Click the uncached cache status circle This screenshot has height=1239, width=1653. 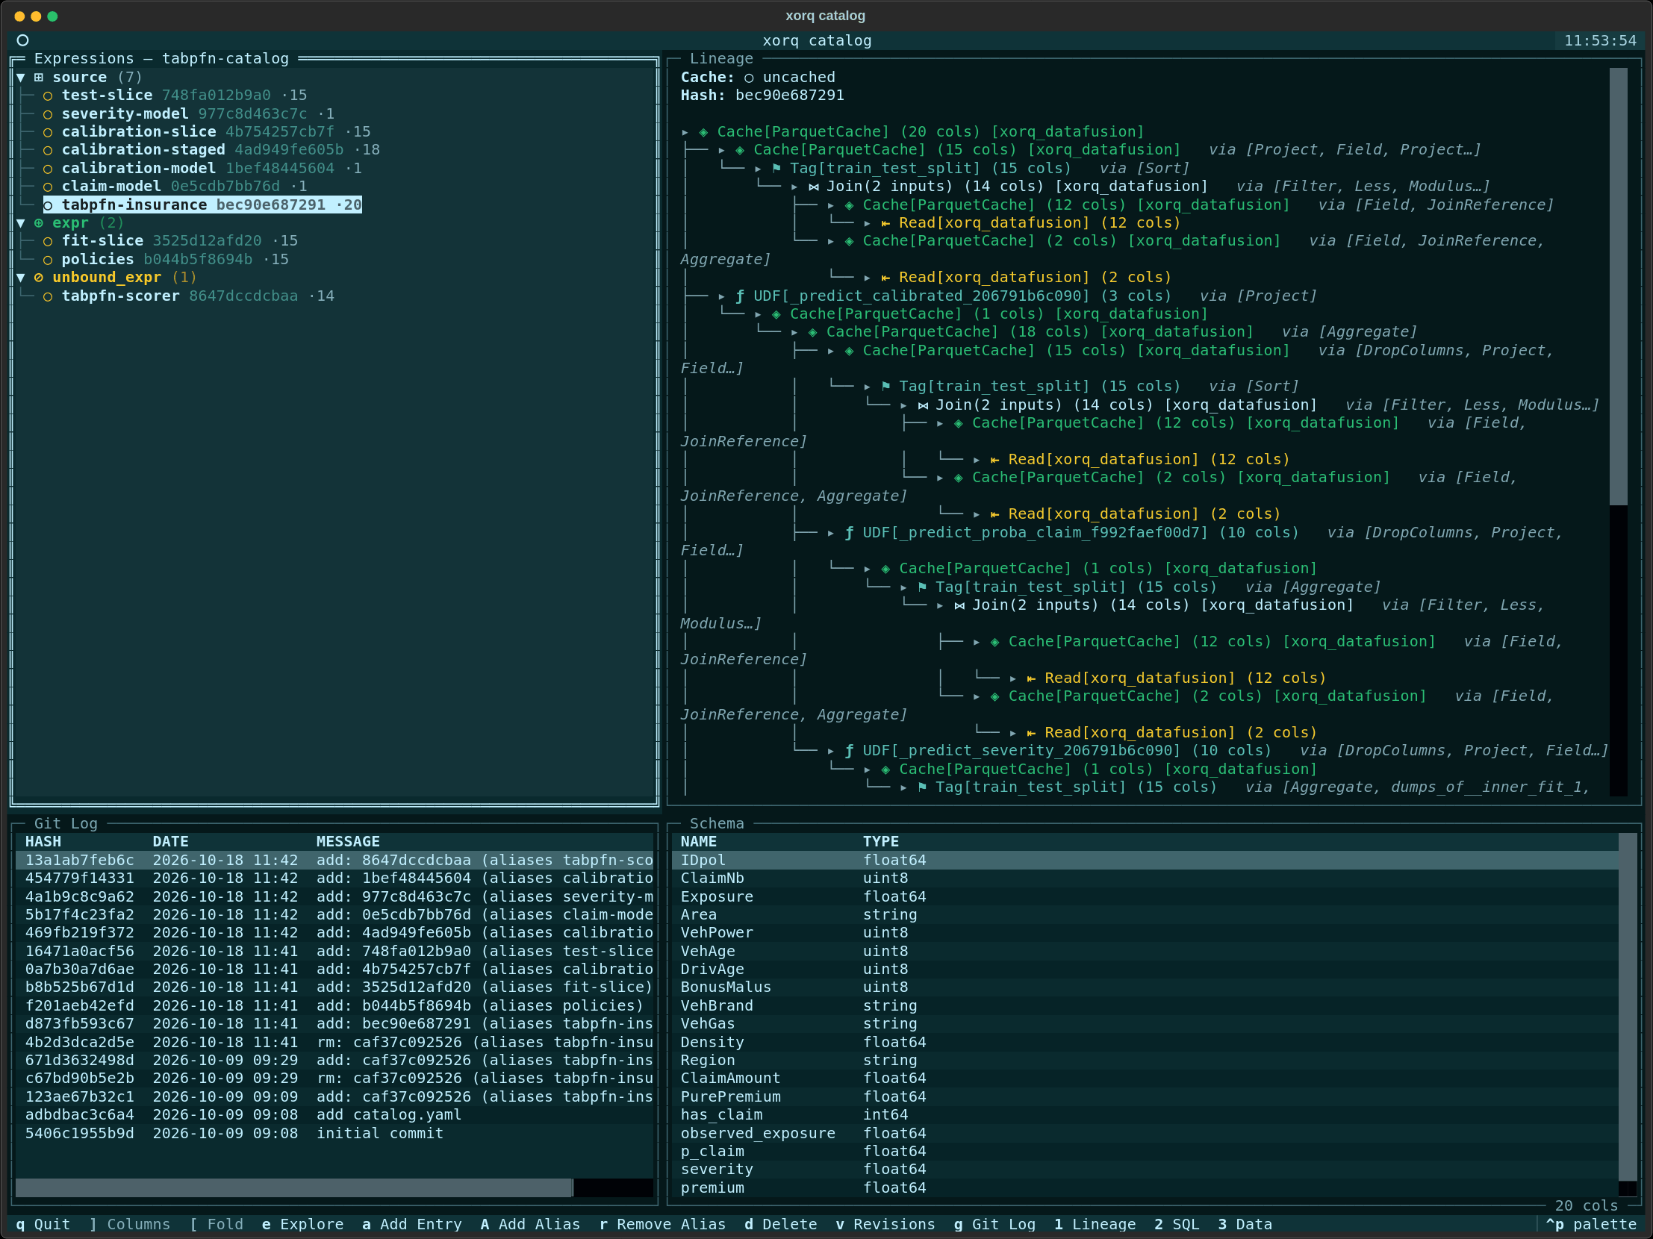(x=749, y=78)
